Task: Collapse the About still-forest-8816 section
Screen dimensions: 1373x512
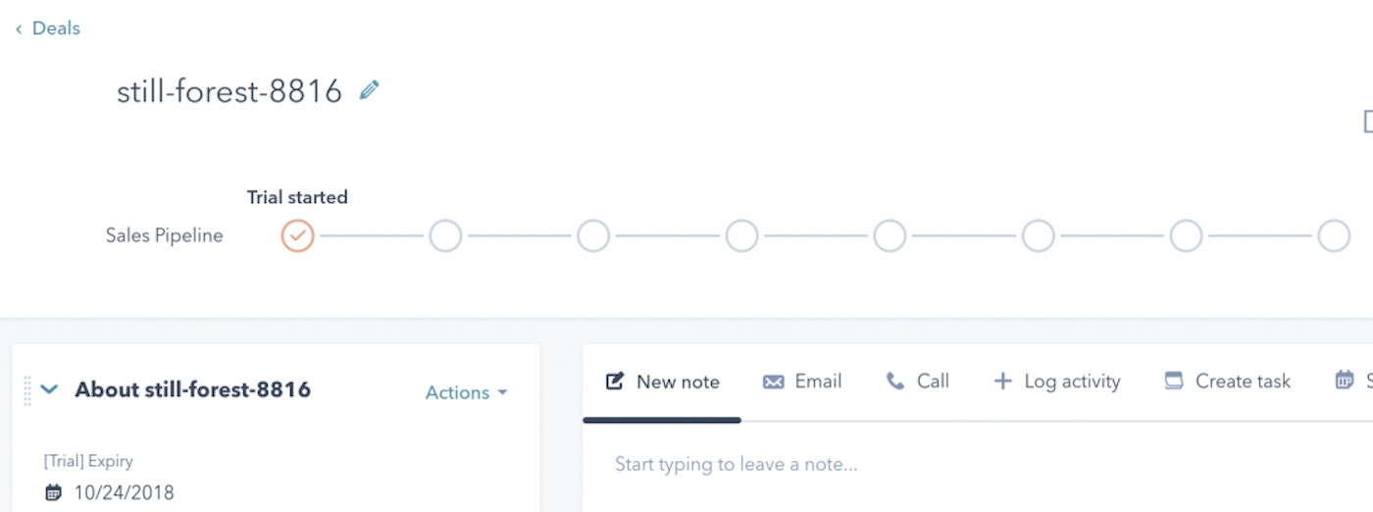Action: [49, 390]
